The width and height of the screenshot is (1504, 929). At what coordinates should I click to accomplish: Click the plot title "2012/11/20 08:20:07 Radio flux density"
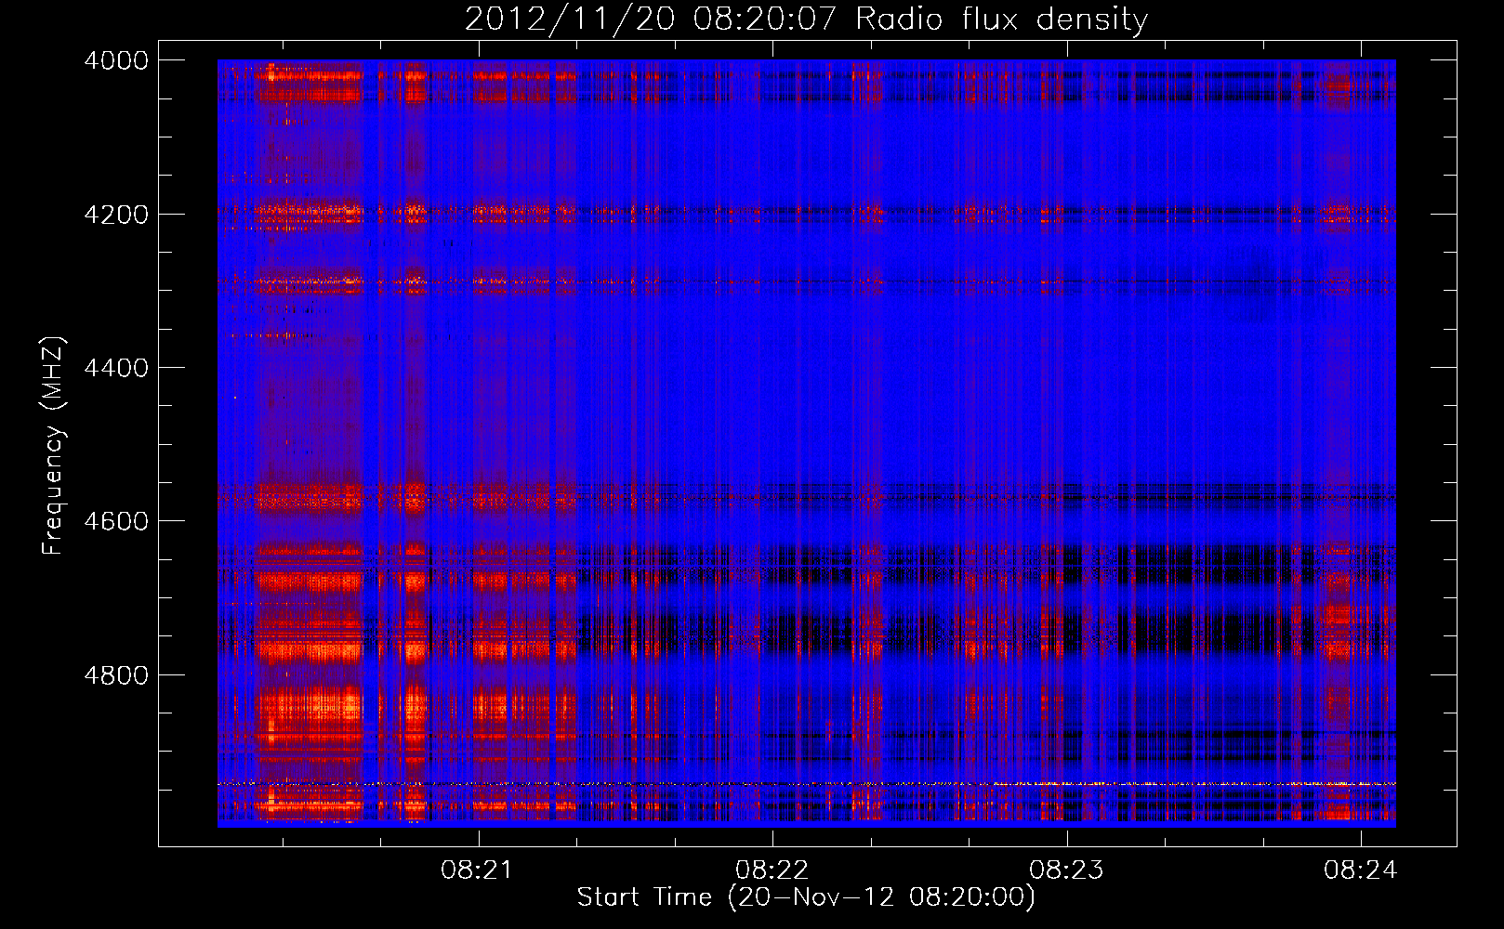806,20
